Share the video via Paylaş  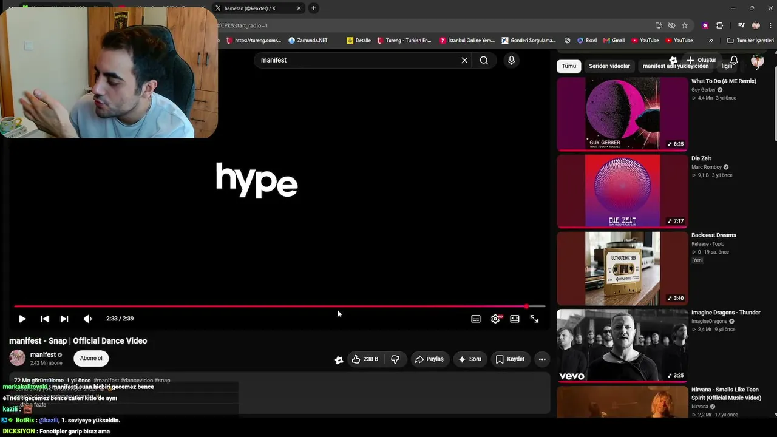point(430,359)
